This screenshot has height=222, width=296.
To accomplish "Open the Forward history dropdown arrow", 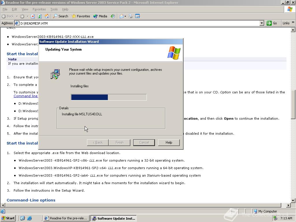I will (27, 16).
